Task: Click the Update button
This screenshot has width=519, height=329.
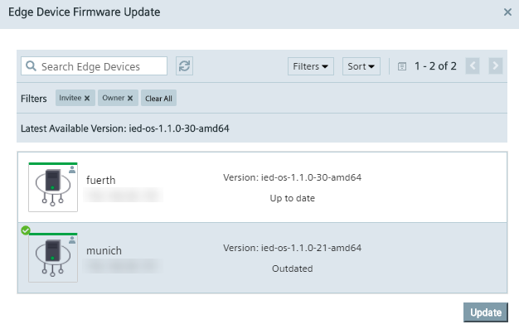Action: 486,312
